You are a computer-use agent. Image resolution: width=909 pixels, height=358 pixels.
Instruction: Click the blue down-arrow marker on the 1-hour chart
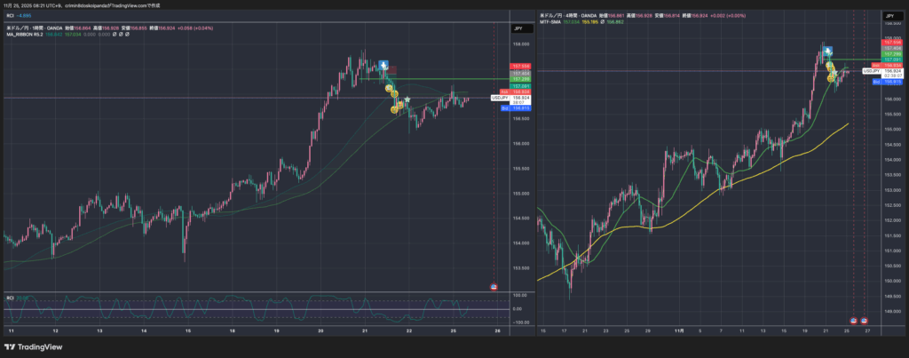coord(383,65)
